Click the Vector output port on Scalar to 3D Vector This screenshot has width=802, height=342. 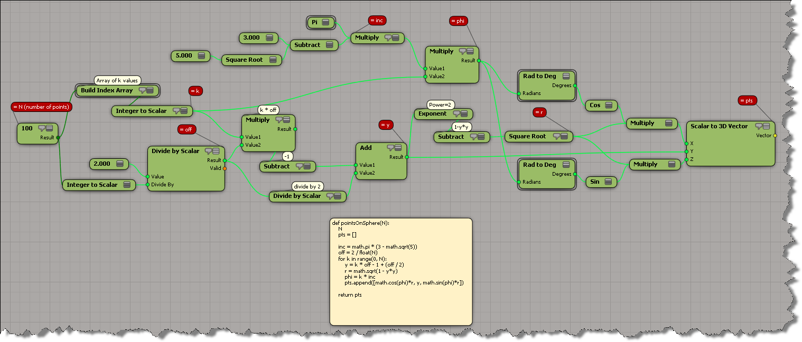pyautogui.click(x=775, y=136)
